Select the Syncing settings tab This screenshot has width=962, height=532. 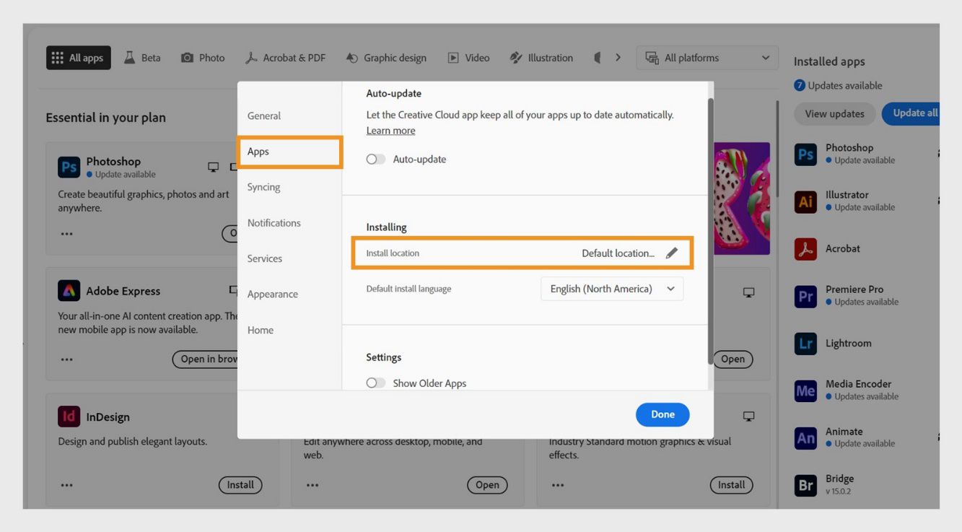click(x=264, y=187)
